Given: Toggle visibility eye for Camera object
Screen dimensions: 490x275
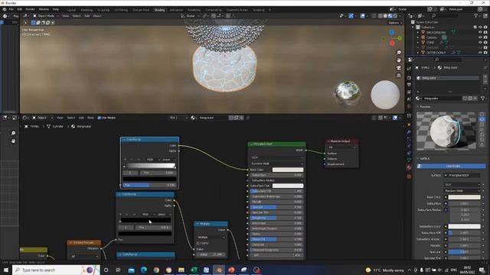Looking at the screenshot, I should click(x=480, y=37).
